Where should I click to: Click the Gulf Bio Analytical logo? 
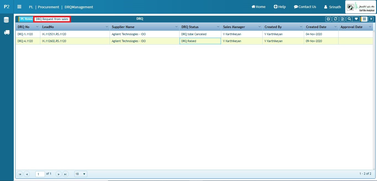coord(360,7)
